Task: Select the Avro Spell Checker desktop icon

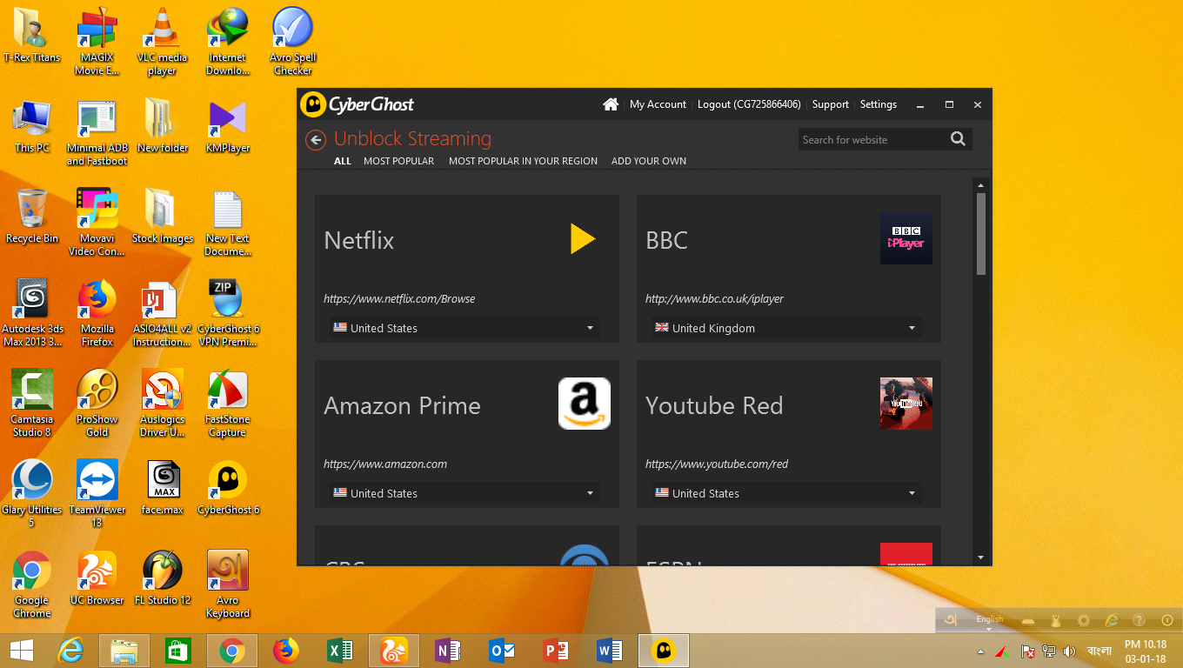Action: coord(293,42)
